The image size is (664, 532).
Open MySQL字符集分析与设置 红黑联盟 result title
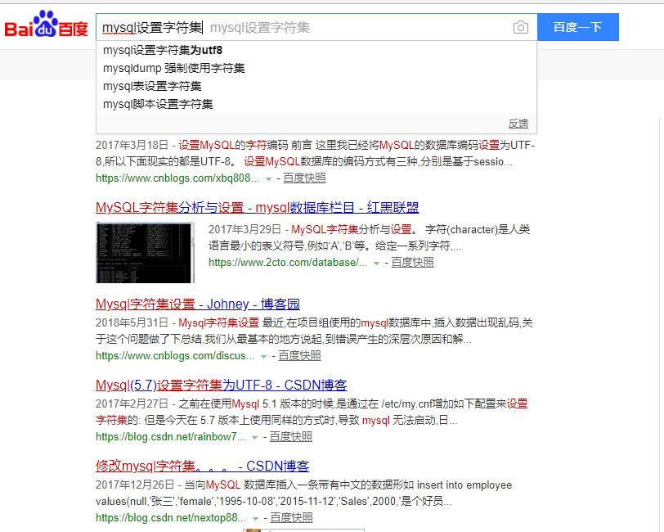tap(257, 208)
